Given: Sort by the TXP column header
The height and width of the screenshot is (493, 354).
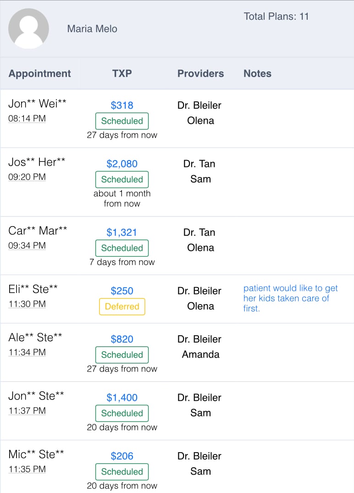Looking at the screenshot, I should click(122, 73).
